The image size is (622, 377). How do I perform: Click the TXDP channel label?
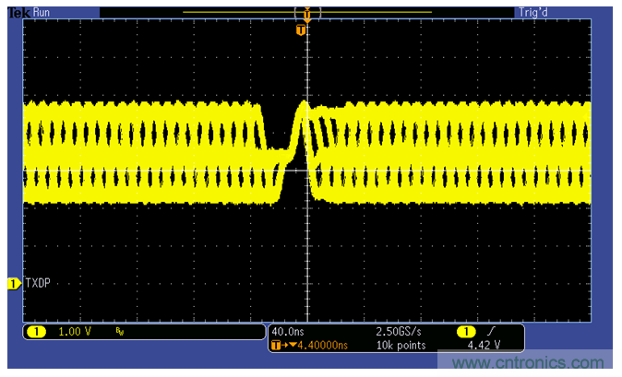coord(38,285)
